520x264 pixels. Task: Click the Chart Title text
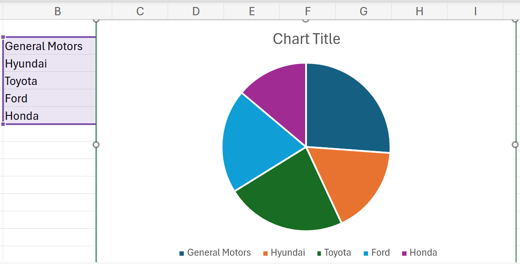coord(306,39)
